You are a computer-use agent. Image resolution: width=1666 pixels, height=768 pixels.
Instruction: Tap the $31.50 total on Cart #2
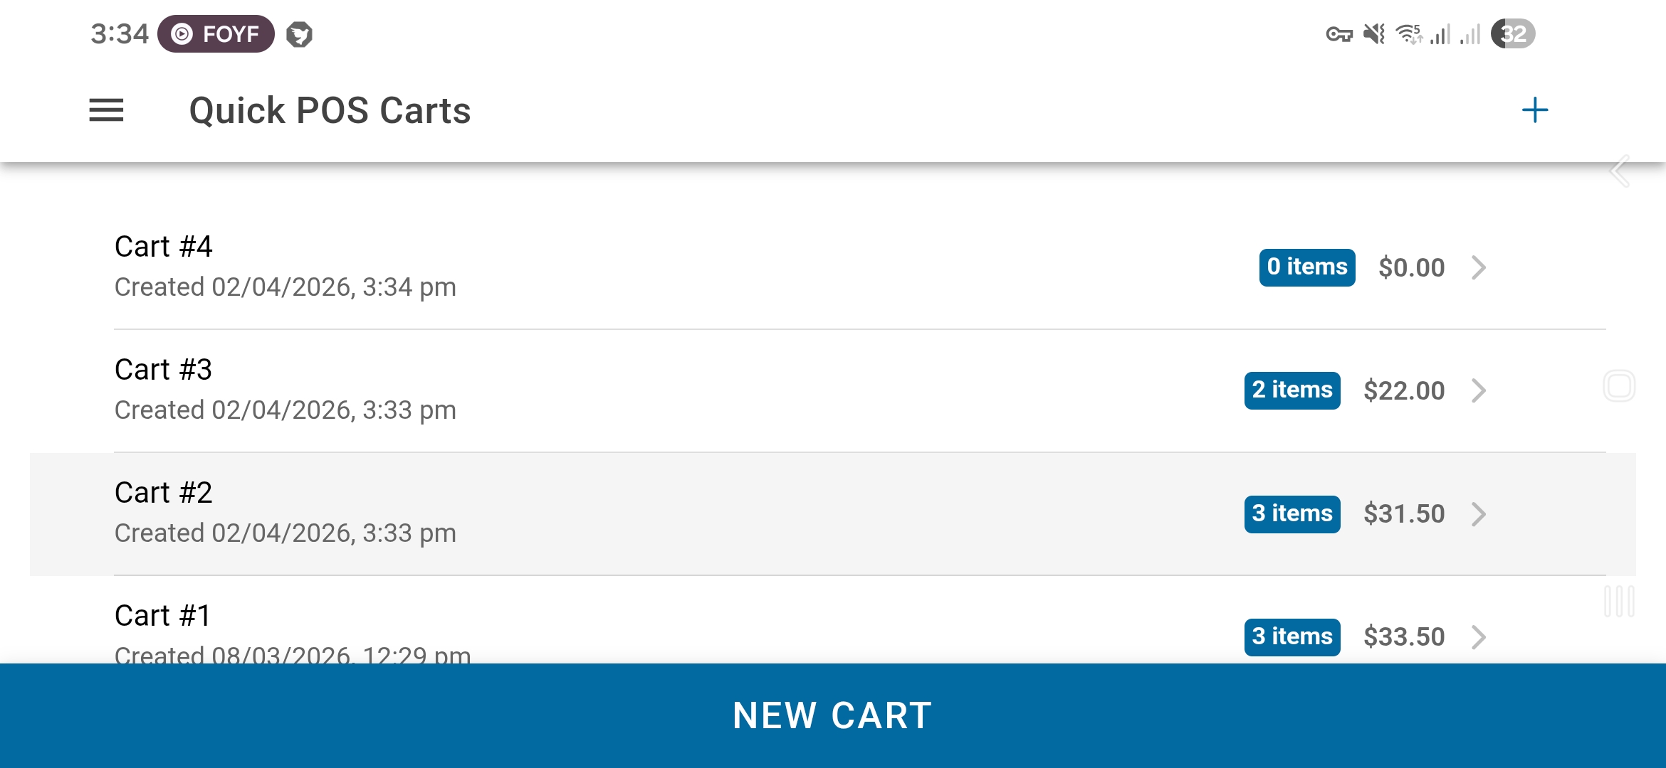point(1403,513)
